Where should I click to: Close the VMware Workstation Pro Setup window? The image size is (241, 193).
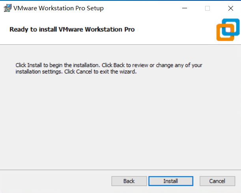tap(230, 8)
